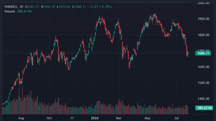Image resolution: width=216 pixels, height=121 pixels.
Task: Click the 1600.00 price axis label
Action: coord(203,67)
